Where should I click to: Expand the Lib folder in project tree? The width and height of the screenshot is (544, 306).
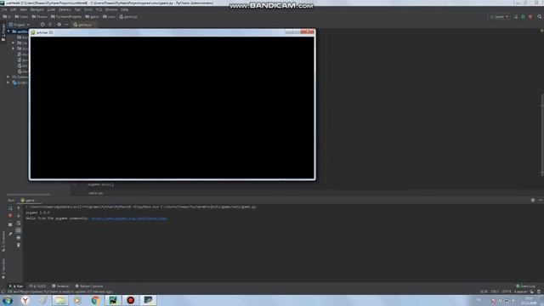tap(14, 43)
